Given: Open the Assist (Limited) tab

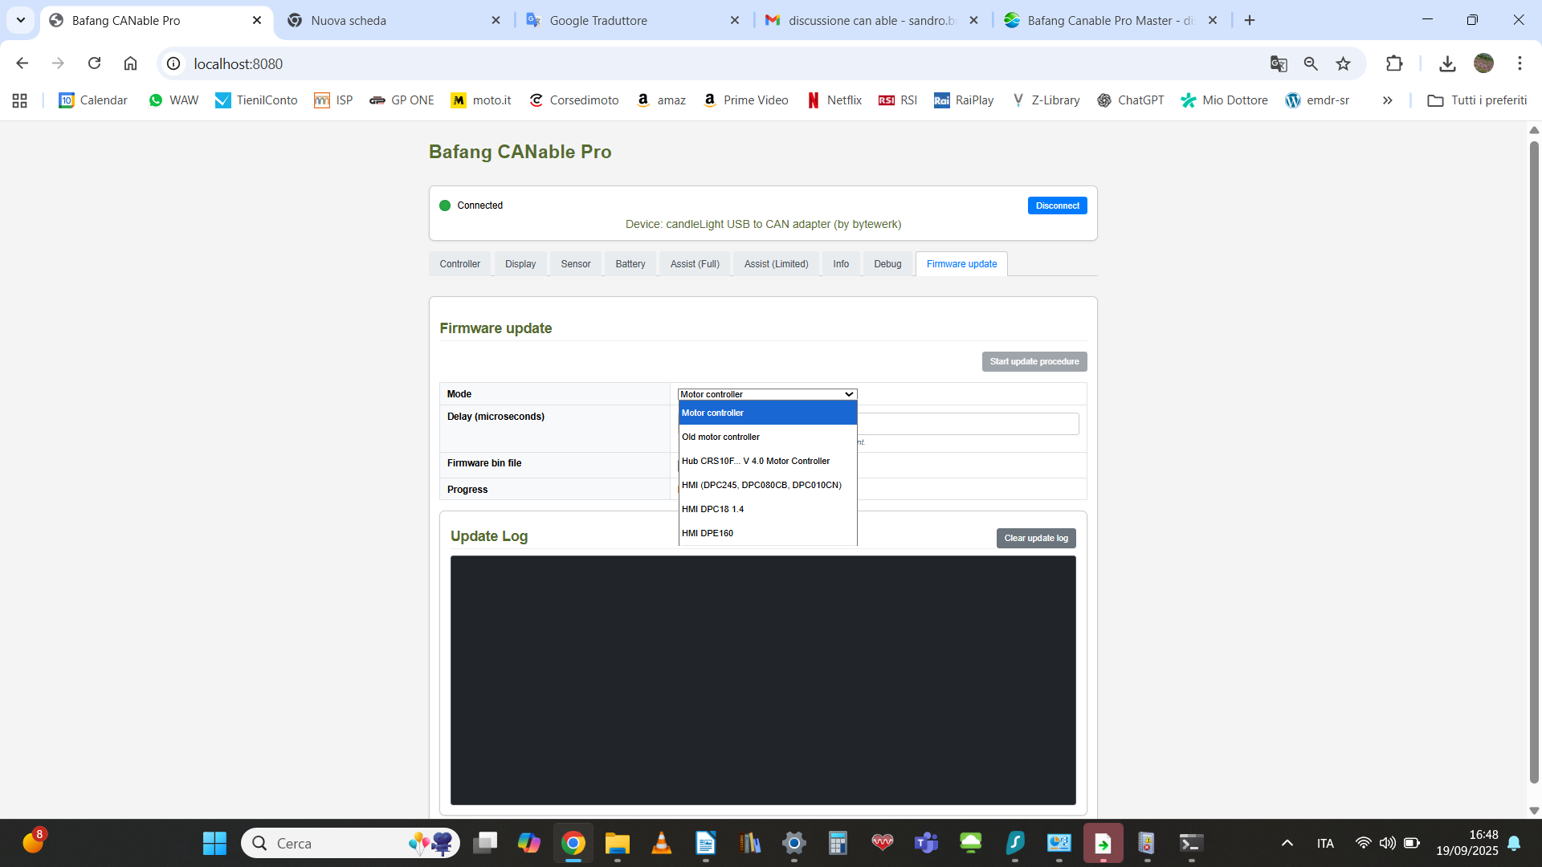Looking at the screenshot, I should (x=776, y=264).
